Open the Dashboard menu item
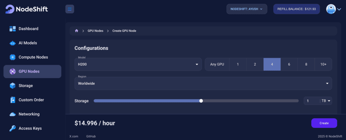Screen dimensions: 346x140 click(x=32, y=29)
